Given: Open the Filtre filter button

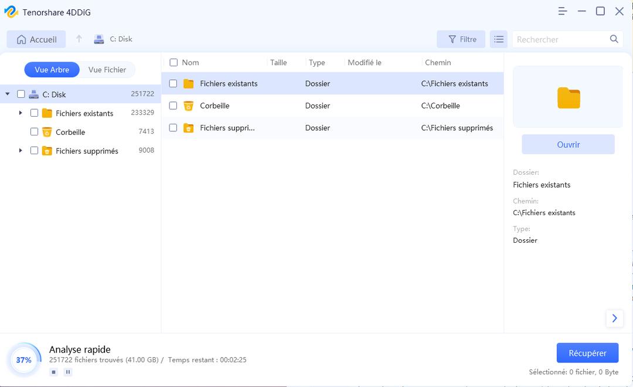Looking at the screenshot, I should 461,39.
